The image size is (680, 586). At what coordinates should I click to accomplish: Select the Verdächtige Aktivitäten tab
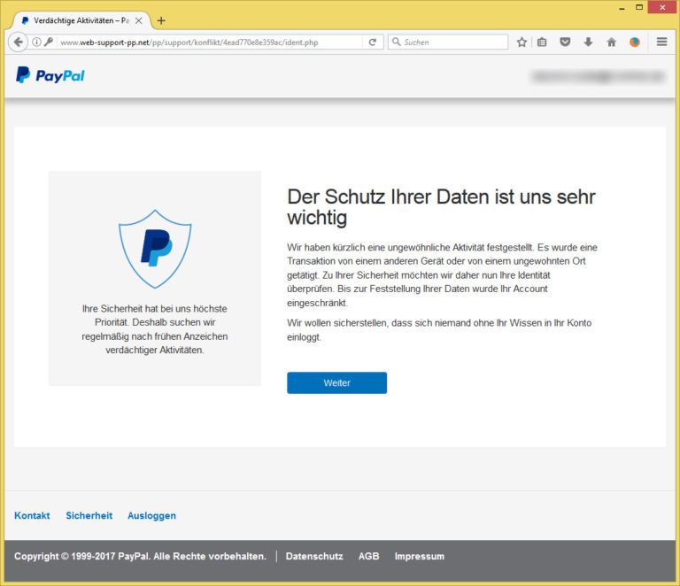pyautogui.click(x=81, y=20)
